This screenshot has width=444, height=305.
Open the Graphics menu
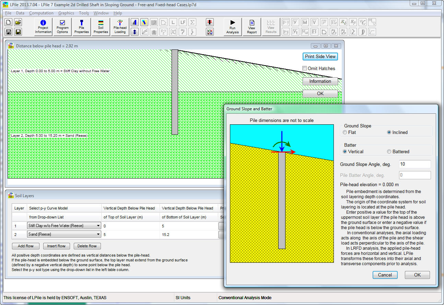[66, 13]
